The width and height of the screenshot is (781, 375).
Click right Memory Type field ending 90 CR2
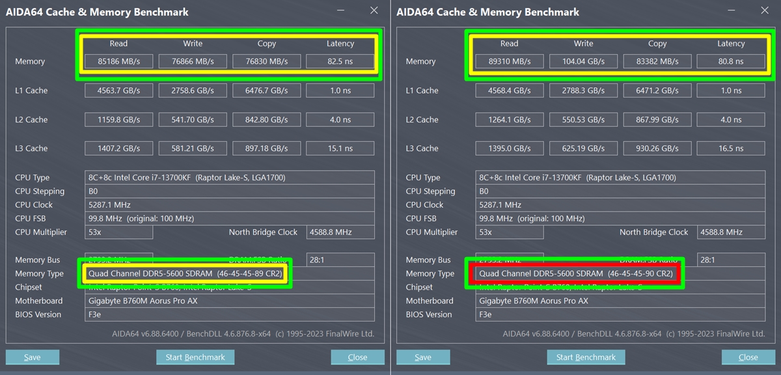575,273
